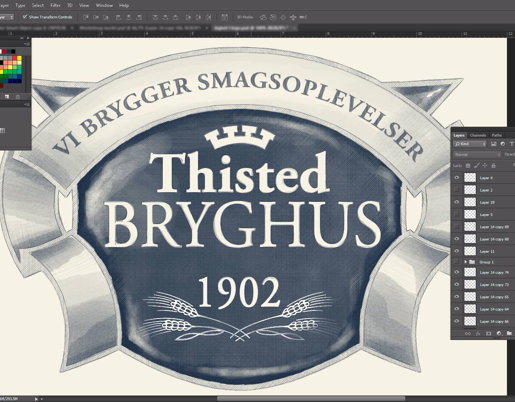Open the auto-select target dropdown in options bar
This screenshot has height=402, width=515.
[x=7, y=17]
